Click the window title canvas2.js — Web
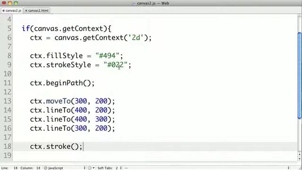Viewport: 302px width, 170px height. (x=153, y=3)
